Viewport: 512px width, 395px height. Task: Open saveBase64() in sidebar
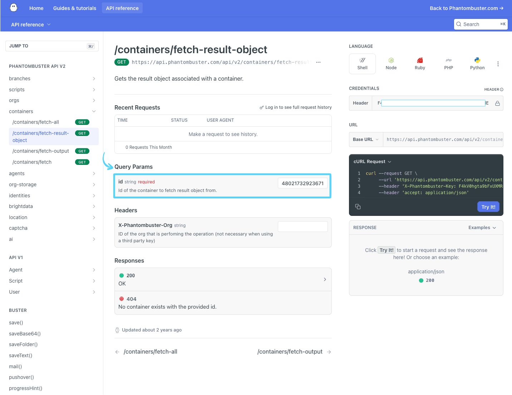(25, 334)
